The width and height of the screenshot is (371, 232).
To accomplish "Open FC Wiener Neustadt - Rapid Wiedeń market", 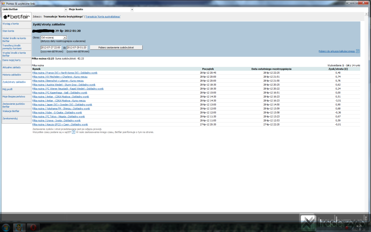I will click(x=68, y=89).
